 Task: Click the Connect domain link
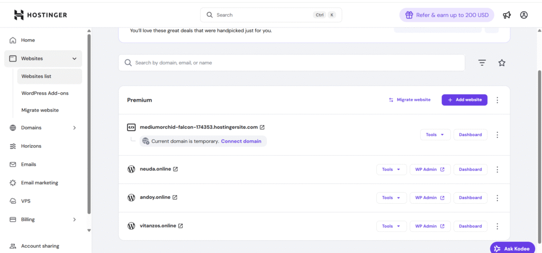241,141
